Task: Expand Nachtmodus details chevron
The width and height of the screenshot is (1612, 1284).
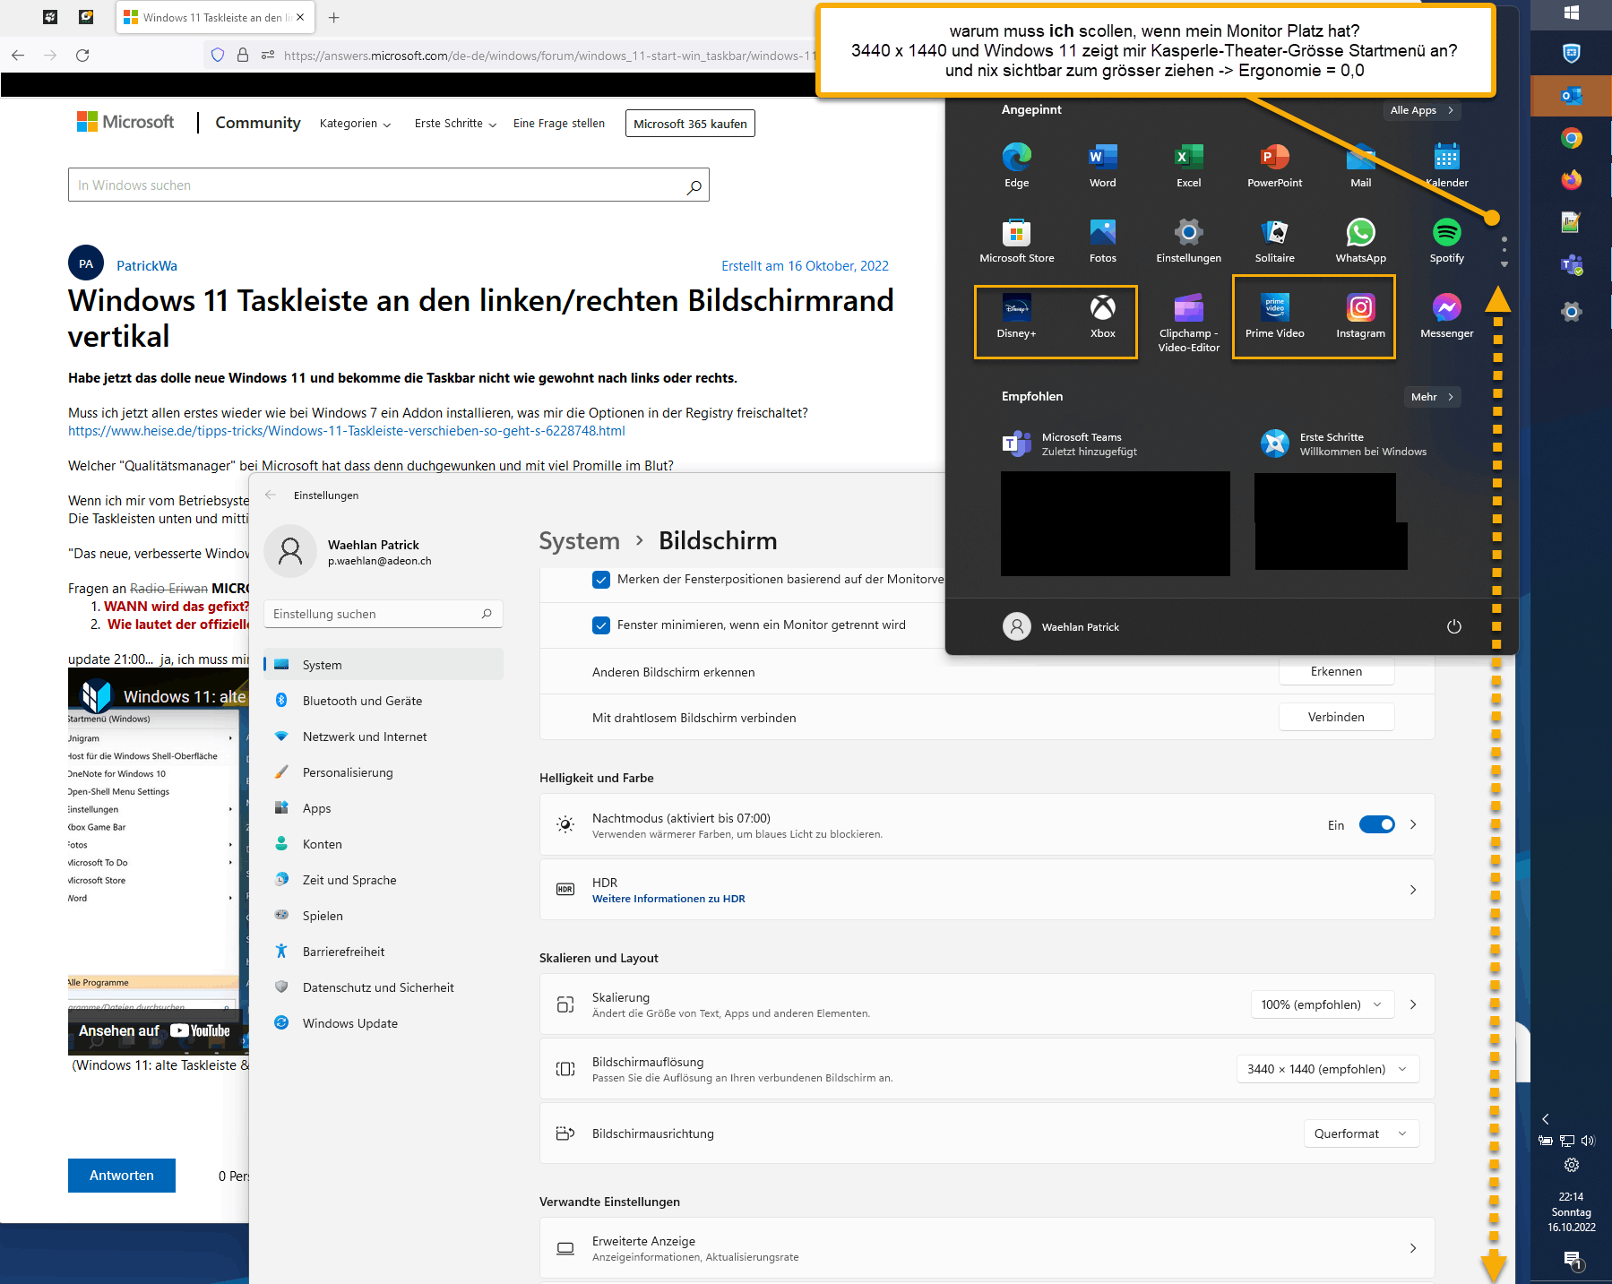Action: coord(1413,825)
